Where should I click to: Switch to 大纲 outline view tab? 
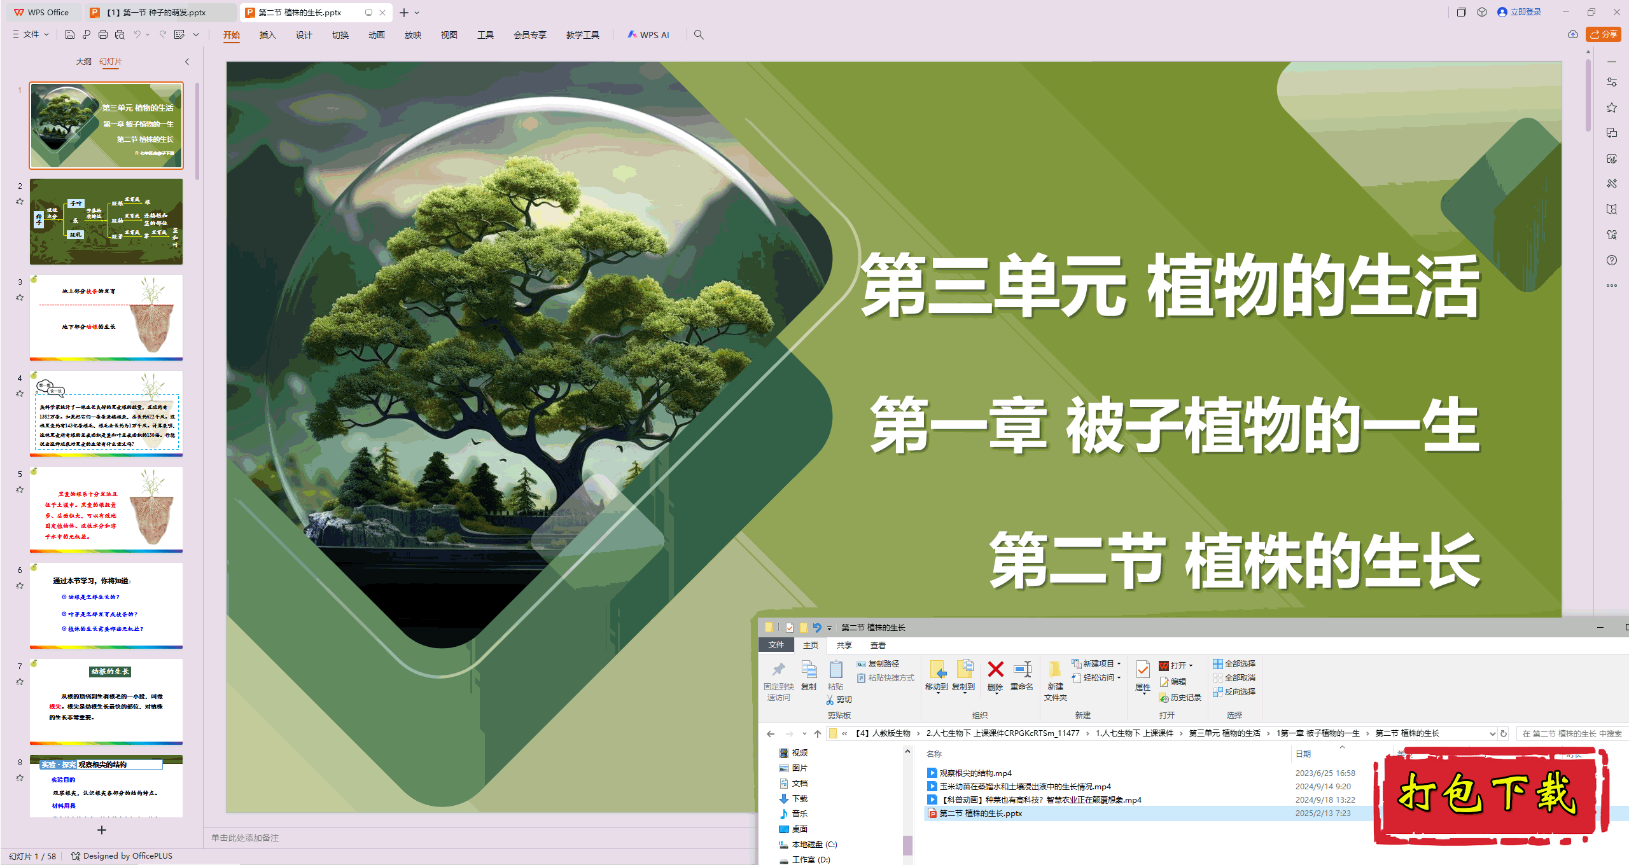(x=84, y=62)
